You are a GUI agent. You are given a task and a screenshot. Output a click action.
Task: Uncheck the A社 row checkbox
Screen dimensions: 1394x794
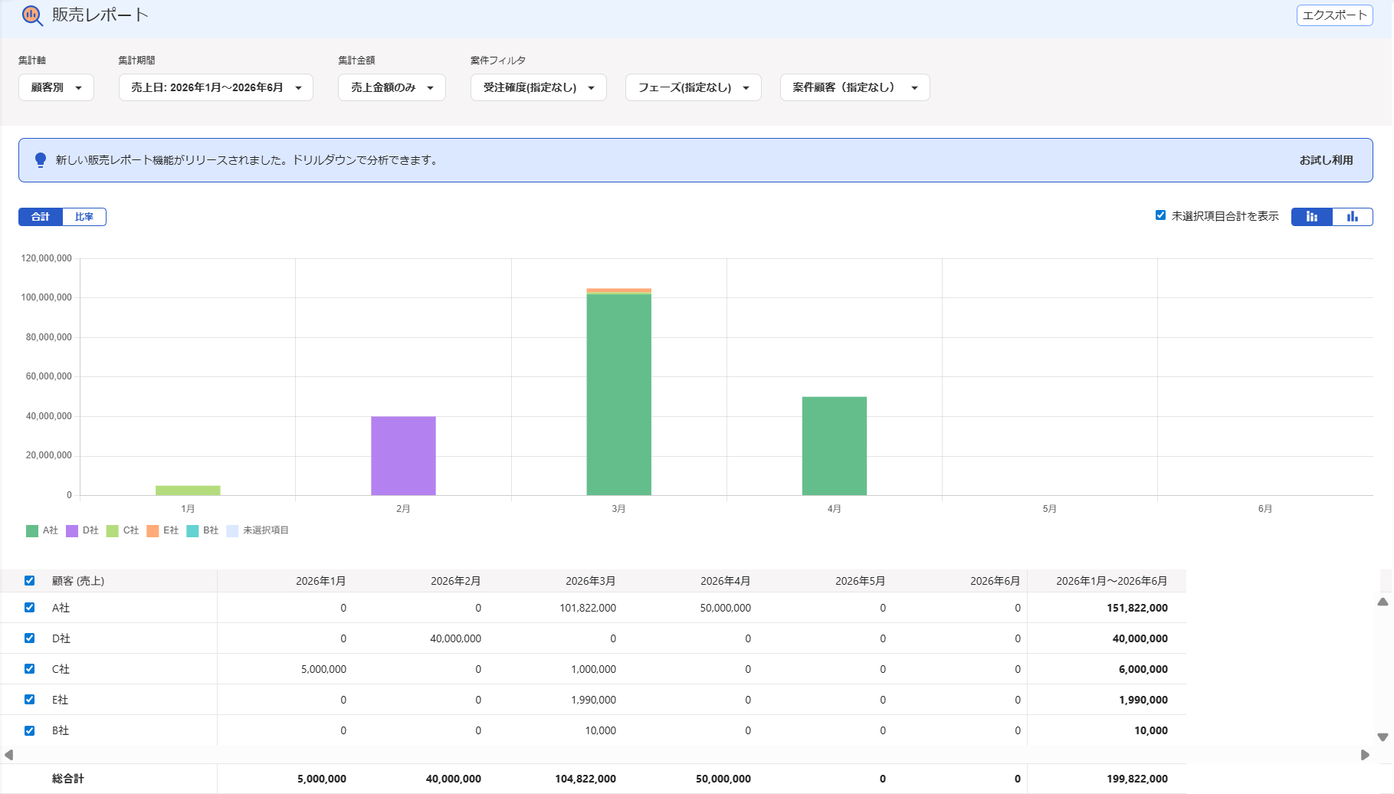29,607
